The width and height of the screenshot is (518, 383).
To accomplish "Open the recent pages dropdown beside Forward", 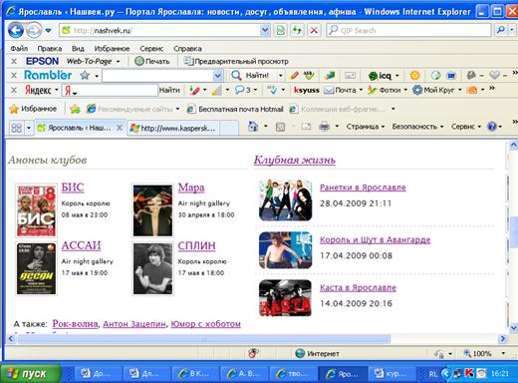I will [49, 31].
